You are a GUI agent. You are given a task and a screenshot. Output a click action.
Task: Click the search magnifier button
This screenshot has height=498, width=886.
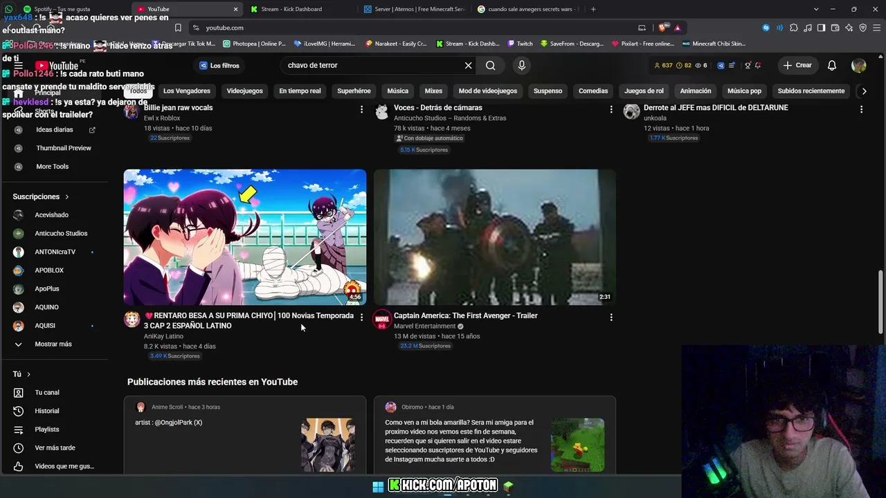tap(490, 65)
